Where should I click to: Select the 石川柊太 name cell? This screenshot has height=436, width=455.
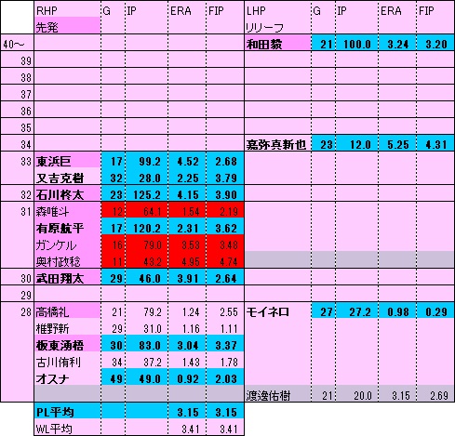pyautogui.click(x=67, y=193)
